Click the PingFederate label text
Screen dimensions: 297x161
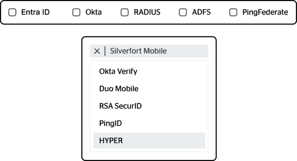pyautogui.click(x=265, y=12)
